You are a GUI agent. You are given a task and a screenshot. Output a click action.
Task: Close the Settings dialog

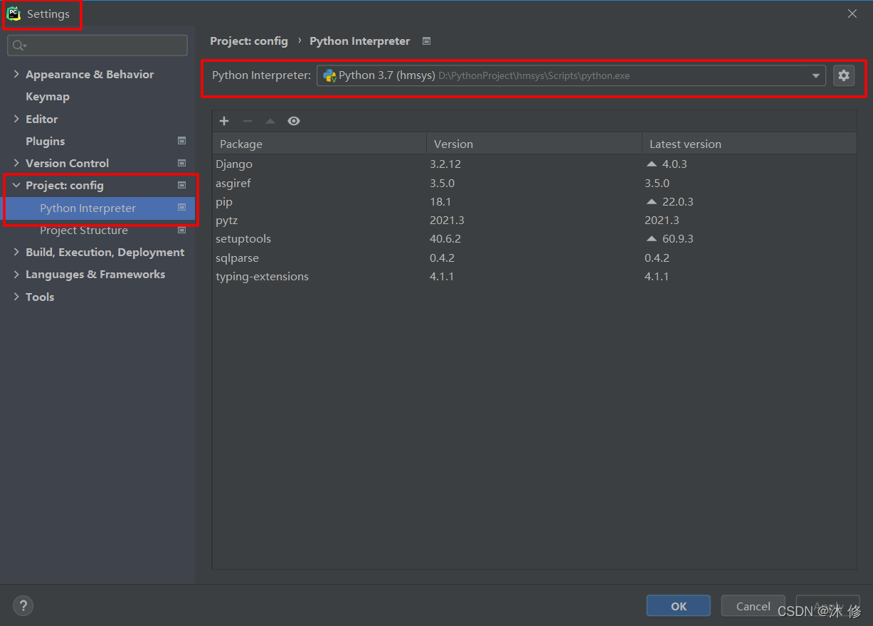point(852,14)
